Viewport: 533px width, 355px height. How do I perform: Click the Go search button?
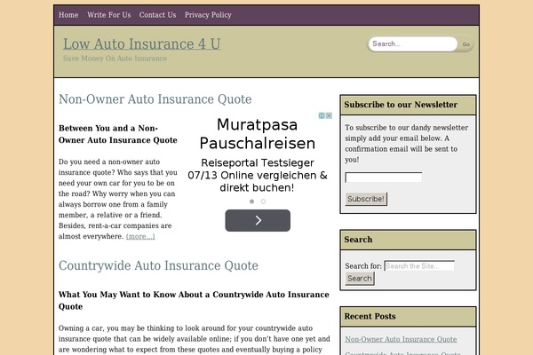(x=465, y=44)
